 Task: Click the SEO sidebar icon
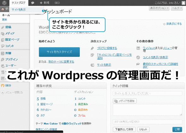tap(3, 85)
